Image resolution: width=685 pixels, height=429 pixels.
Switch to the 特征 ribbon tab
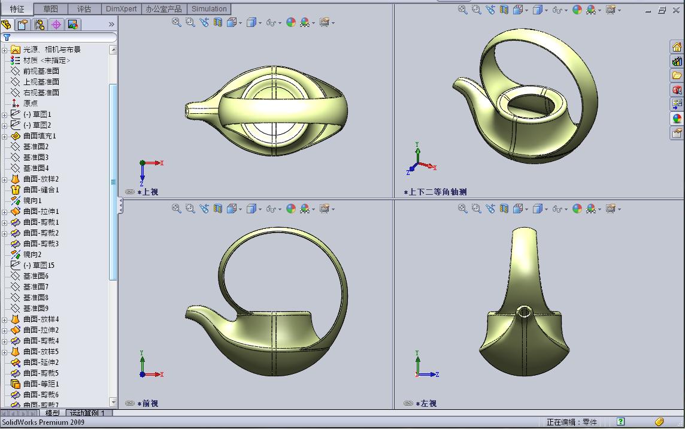(17, 9)
